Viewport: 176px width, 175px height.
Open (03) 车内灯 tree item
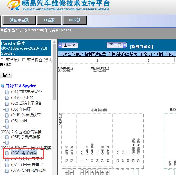click(21, 109)
